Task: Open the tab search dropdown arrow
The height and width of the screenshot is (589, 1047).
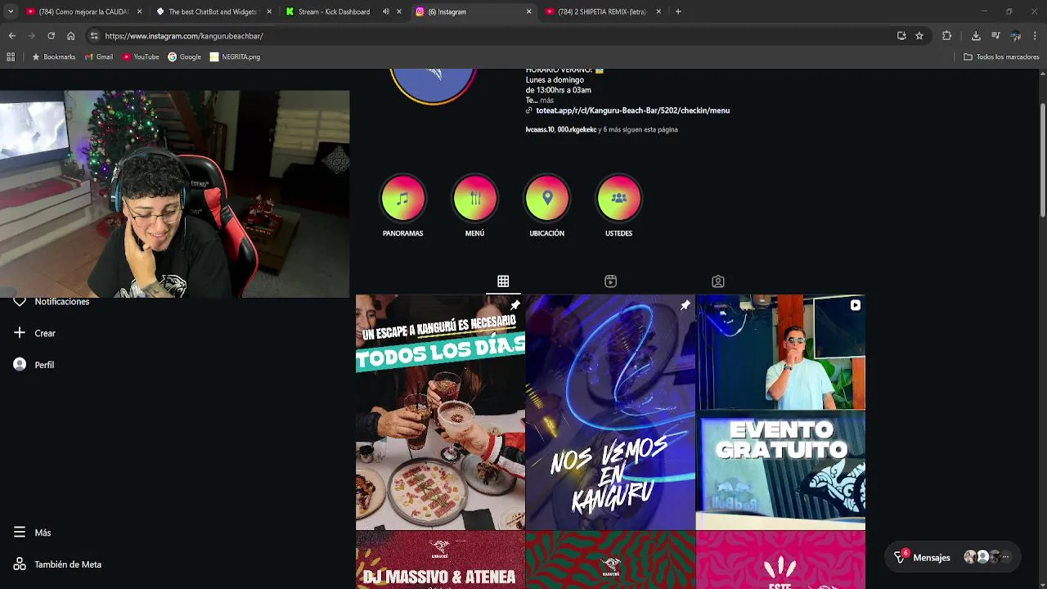Action: pyautogui.click(x=10, y=11)
